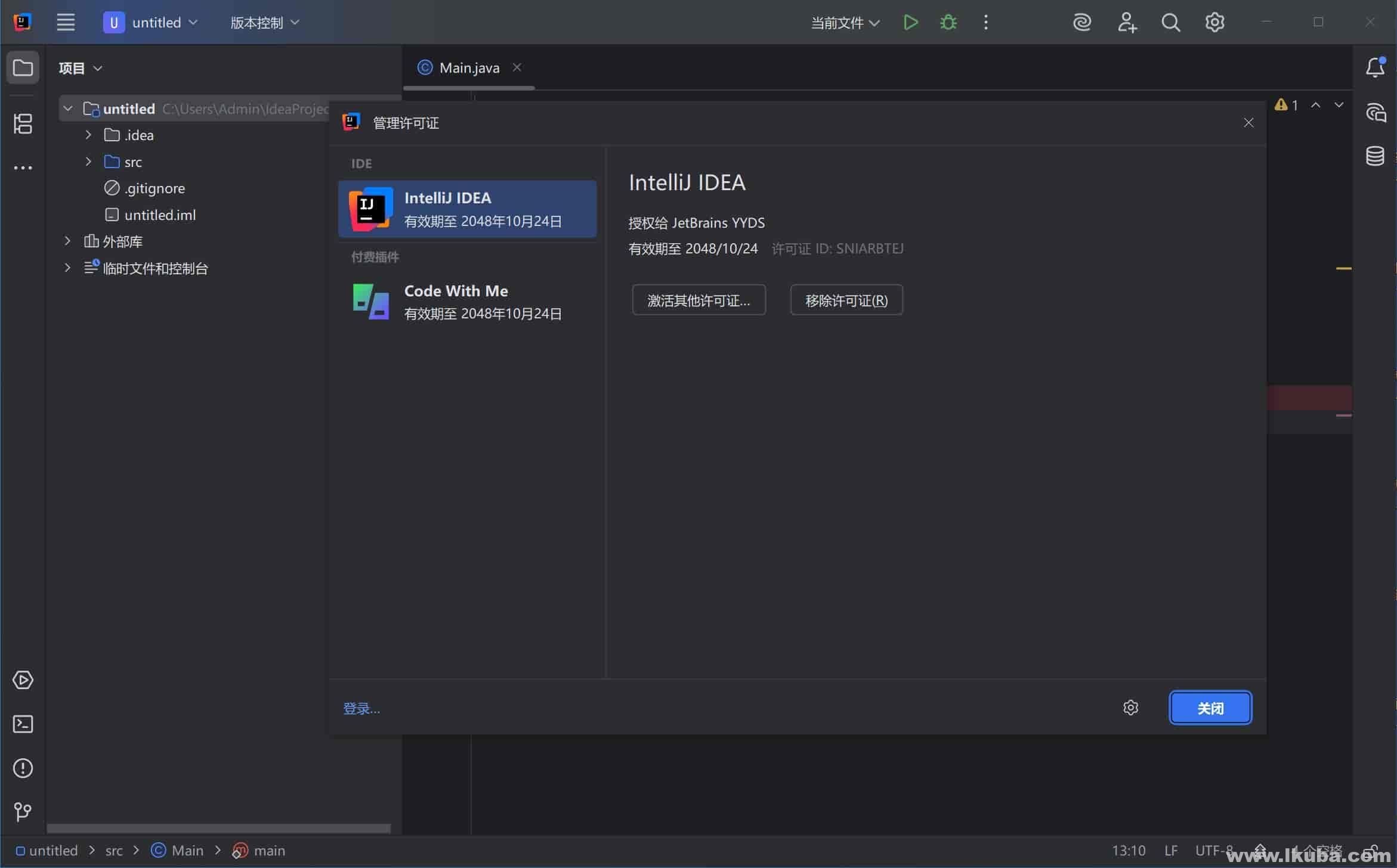Click the yellow warning stripe marker in the editor
Image resolution: width=1397 pixels, height=868 pixels.
click(1343, 269)
